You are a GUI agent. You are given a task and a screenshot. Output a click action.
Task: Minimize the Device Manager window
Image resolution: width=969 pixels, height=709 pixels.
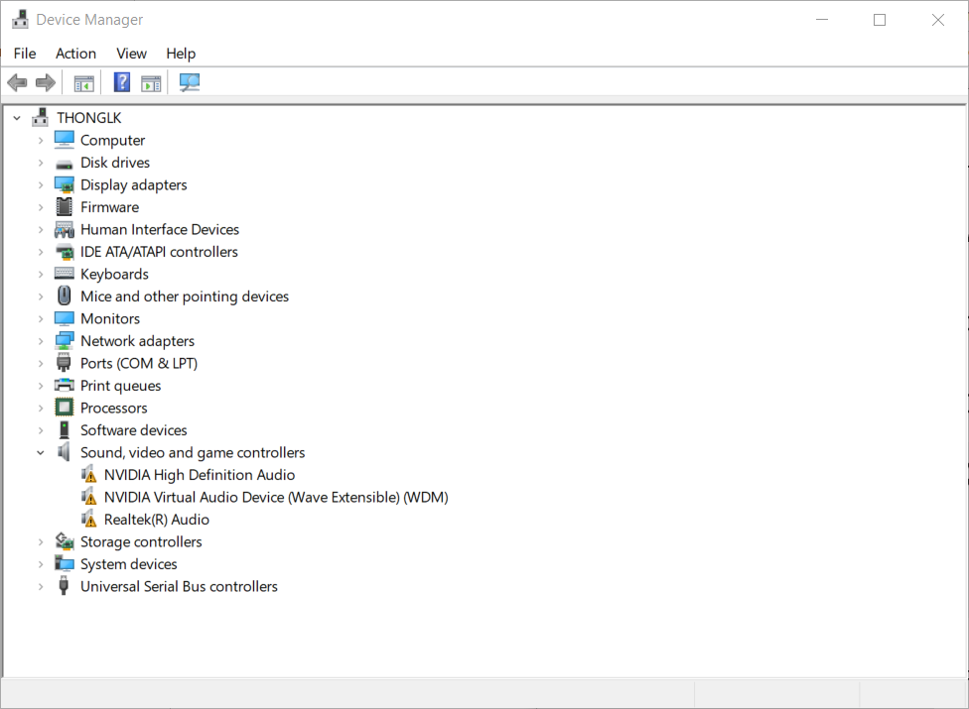tap(821, 20)
